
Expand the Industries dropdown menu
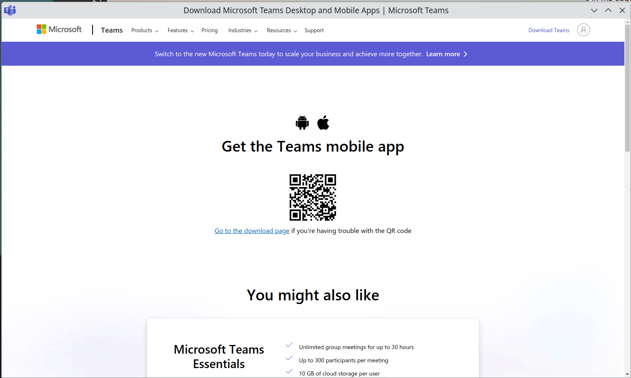243,31
